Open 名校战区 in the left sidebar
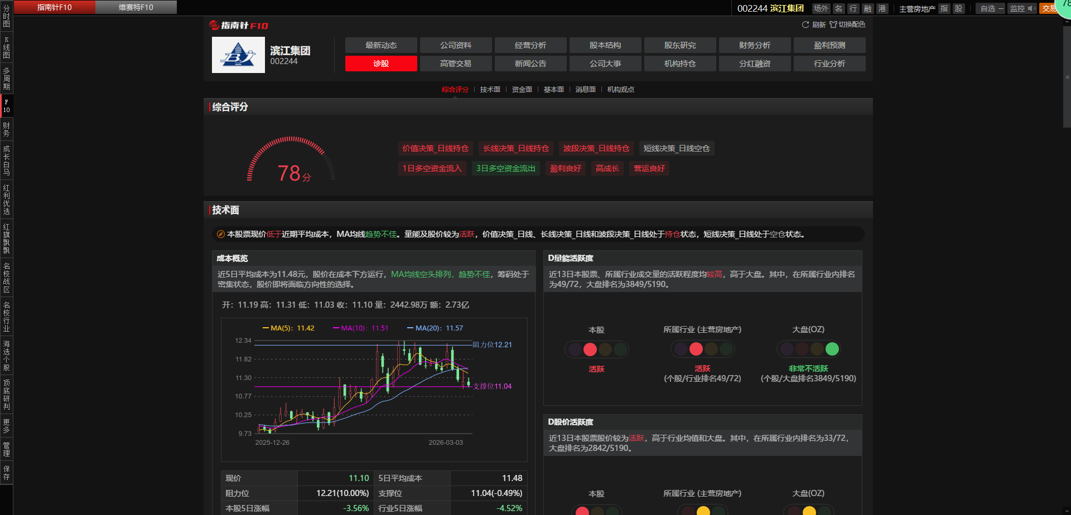This screenshot has height=515, width=1071. pyautogui.click(x=7, y=278)
